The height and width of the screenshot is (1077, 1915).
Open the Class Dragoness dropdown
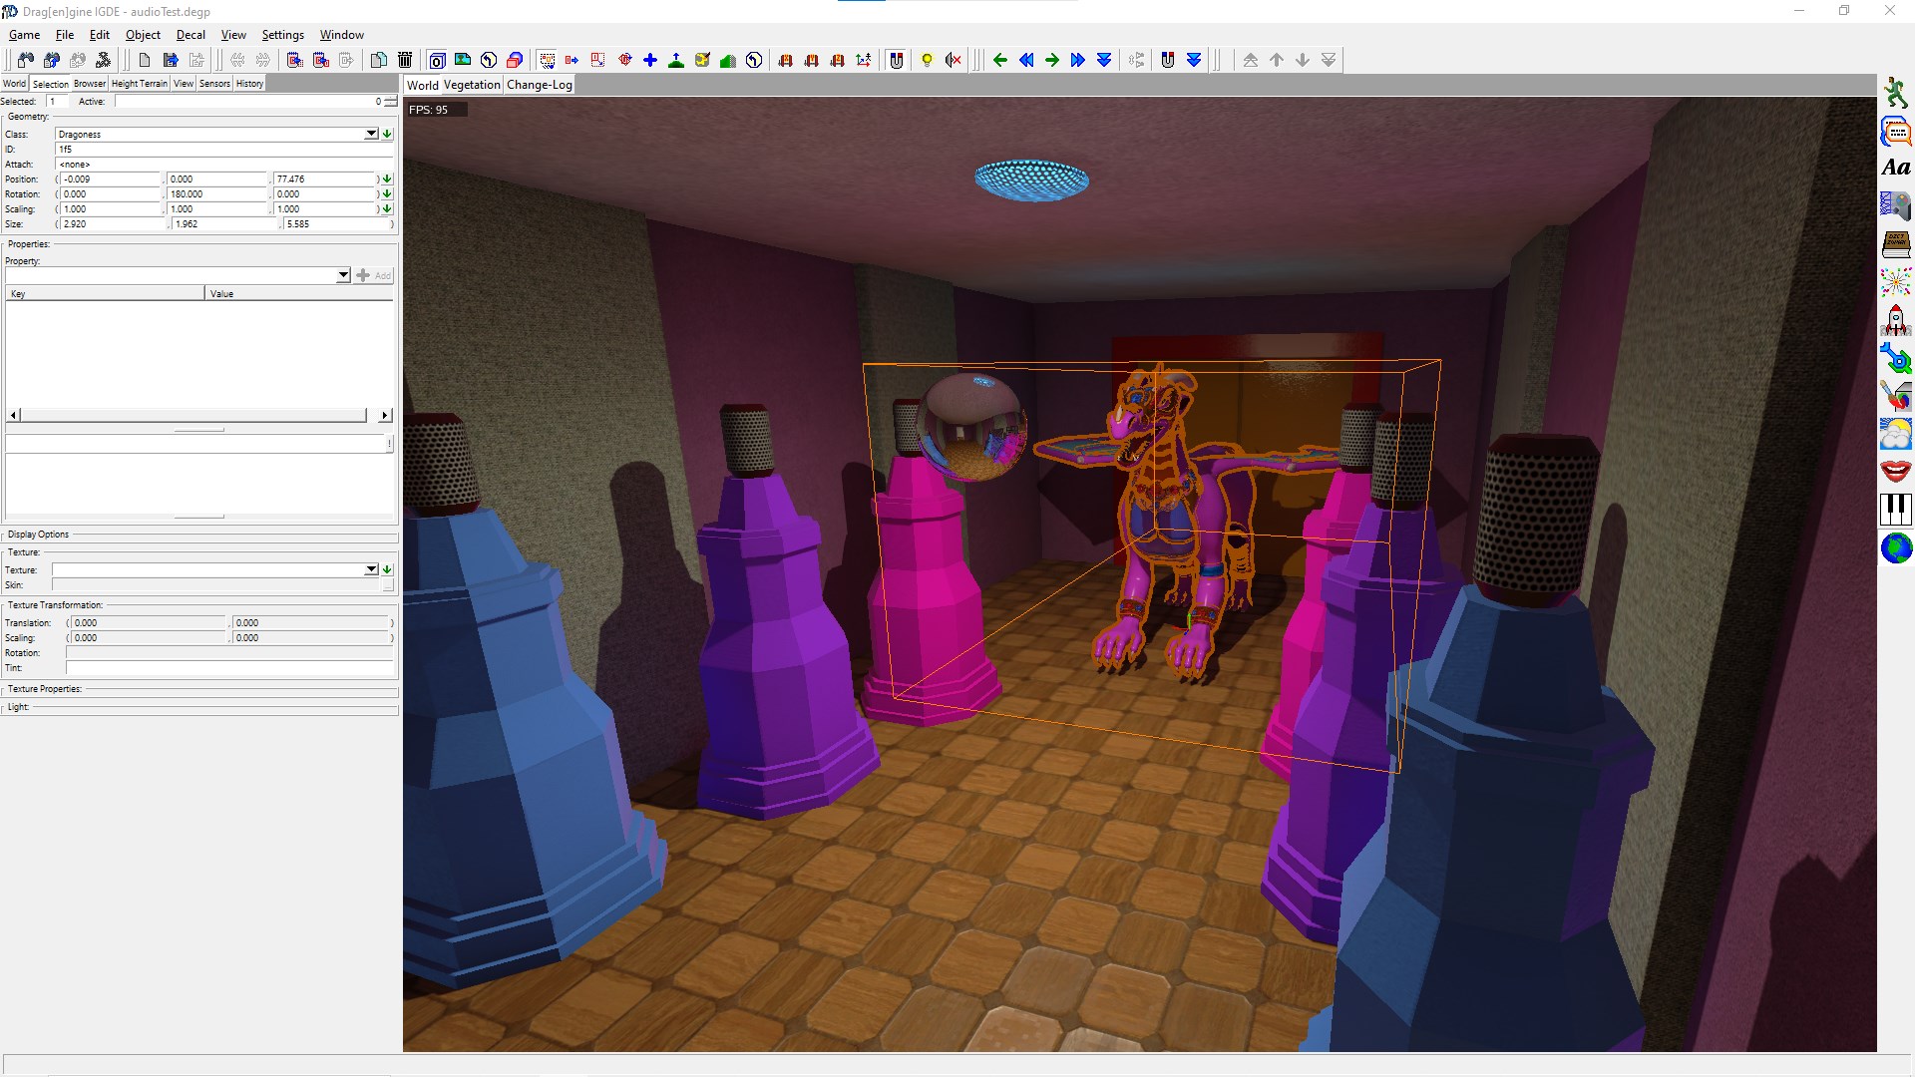(371, 134)
